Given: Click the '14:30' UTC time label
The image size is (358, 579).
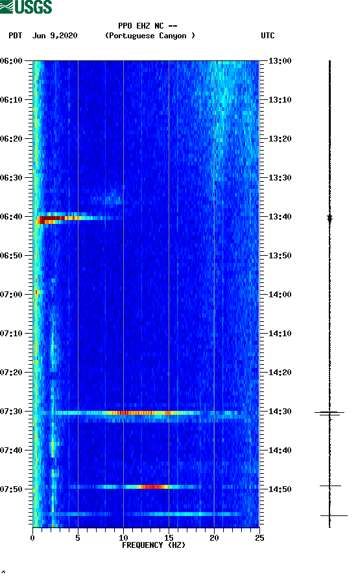Looking at the screenshot, I should [280, 412].
